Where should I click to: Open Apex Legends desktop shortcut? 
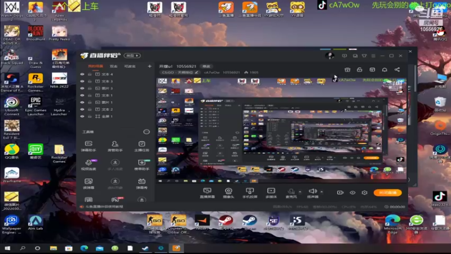point(59,11)
